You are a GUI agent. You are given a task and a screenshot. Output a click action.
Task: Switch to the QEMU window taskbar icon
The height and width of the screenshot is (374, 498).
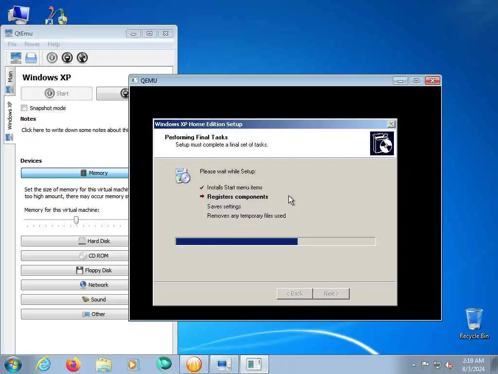coord(254,364)
